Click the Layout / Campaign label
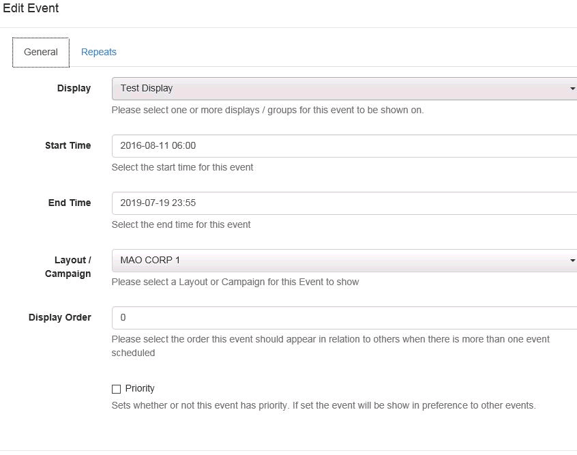This screenshot has width=577, height=455. 68,267
